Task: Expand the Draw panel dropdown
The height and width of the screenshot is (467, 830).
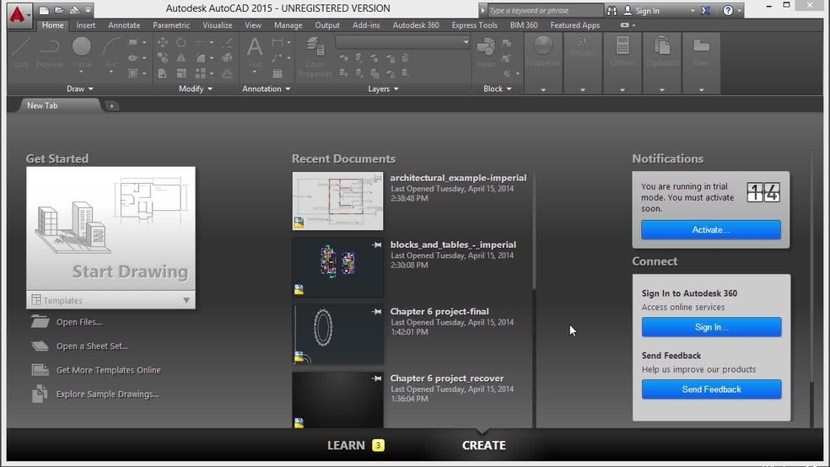Action: pyautogui.click(x=80, y=89)
